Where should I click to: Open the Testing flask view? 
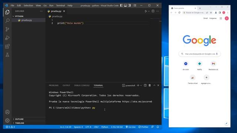pos(7,55)
